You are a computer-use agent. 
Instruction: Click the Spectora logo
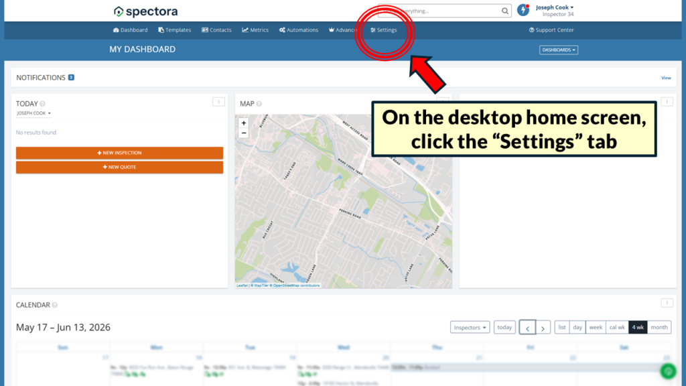(x=145, y=11)
